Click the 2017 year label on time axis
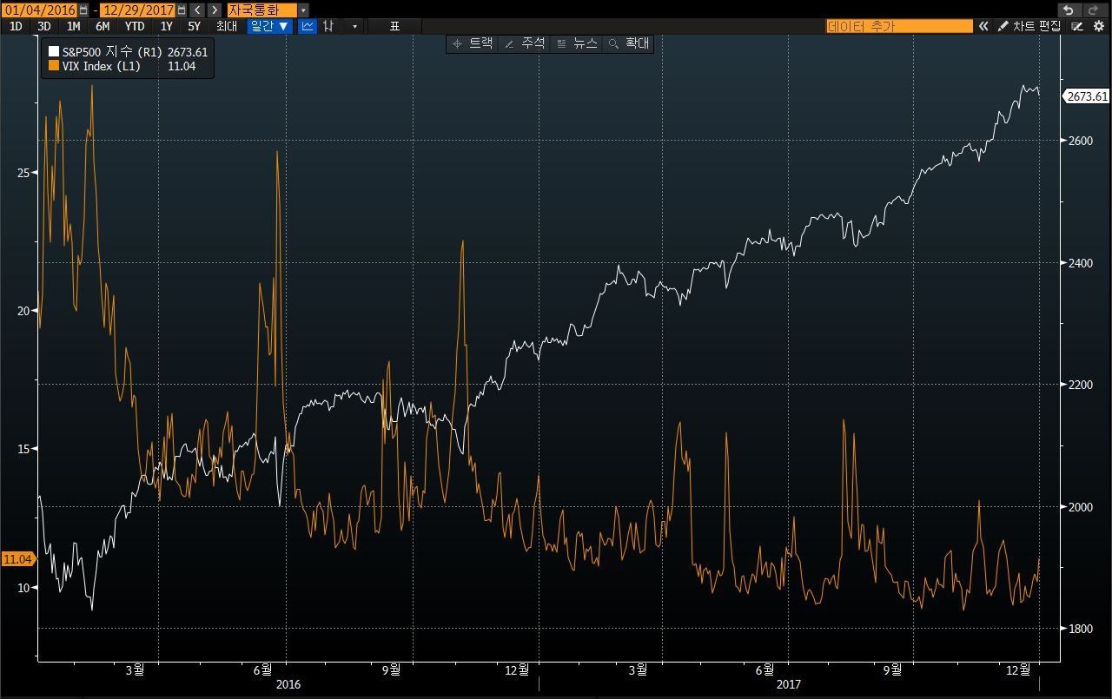 (x=788, y=684)
